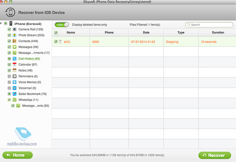Click the Camera Roll icon
236x162 pixels.
tap(14, 29)
